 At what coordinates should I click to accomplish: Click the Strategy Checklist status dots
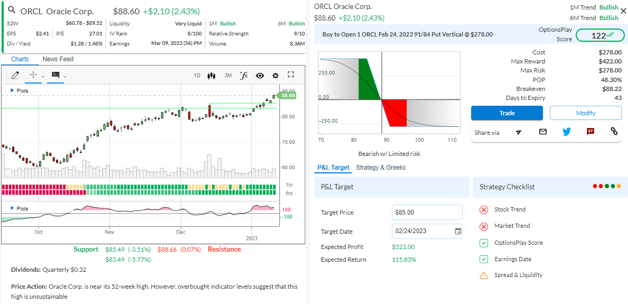(x=607, y=186)
